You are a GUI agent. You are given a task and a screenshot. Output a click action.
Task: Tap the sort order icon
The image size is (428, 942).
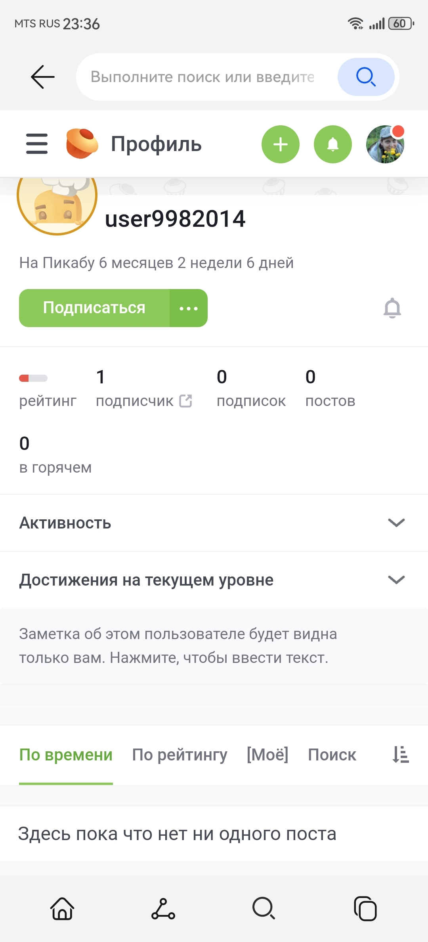click(401, 754)
